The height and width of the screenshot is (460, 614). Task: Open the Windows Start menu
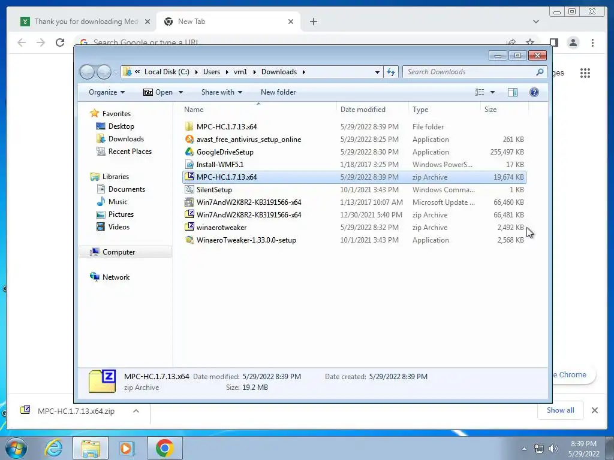pyautogui.click(x=16, y=448)
